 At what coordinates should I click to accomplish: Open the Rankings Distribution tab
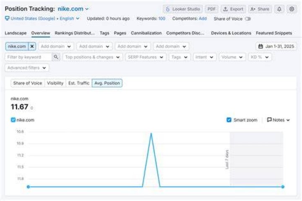(75, 33)
